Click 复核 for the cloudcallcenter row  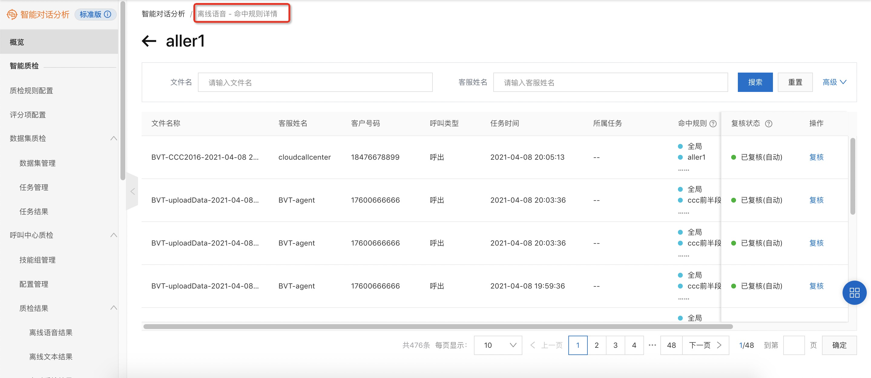click(816, 157)
